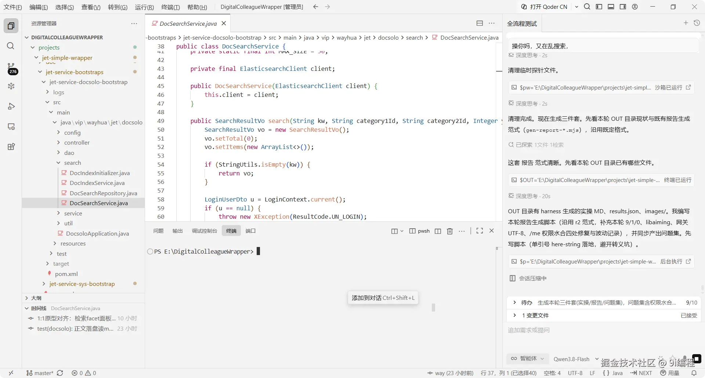Toggle the bottom panel layout

point(611,7)
